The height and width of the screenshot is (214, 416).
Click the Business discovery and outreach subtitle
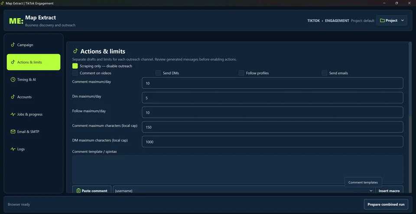click(50, 25)
